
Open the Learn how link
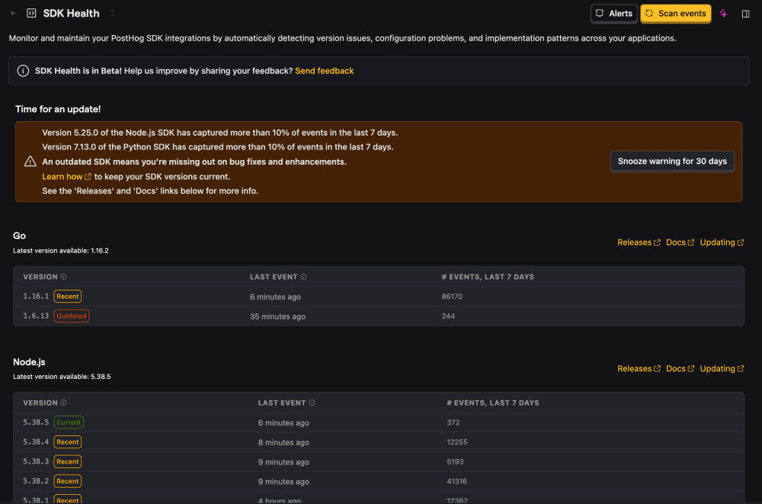point(66,177)
